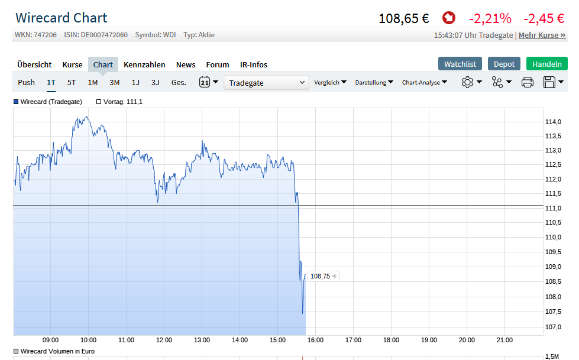The image size is (579, 360).
Task: Click the 108,75 price marker label
Action: 324,276
